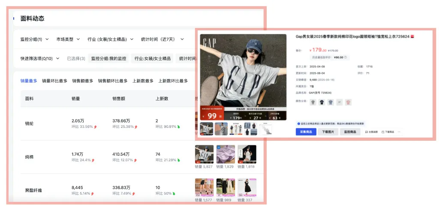Open the product thumbnail with 销量 1,818
Screen dimensions: 439x207
247,154
